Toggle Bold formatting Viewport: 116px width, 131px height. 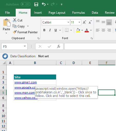coord(44,30)
